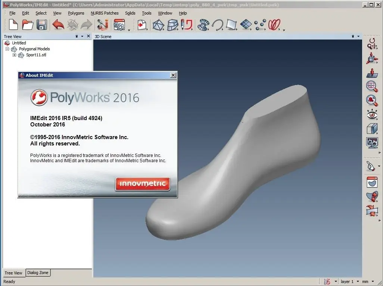This screenshot has width=383, height=286.
Task: Switch to the Dialog Zone tab
Action: 38,273
